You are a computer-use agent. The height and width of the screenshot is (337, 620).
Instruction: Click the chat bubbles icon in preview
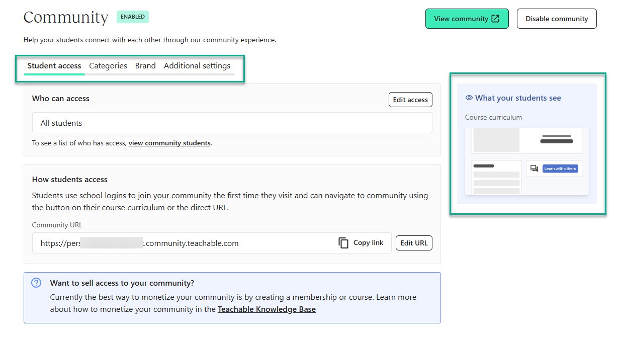[534, 168]
